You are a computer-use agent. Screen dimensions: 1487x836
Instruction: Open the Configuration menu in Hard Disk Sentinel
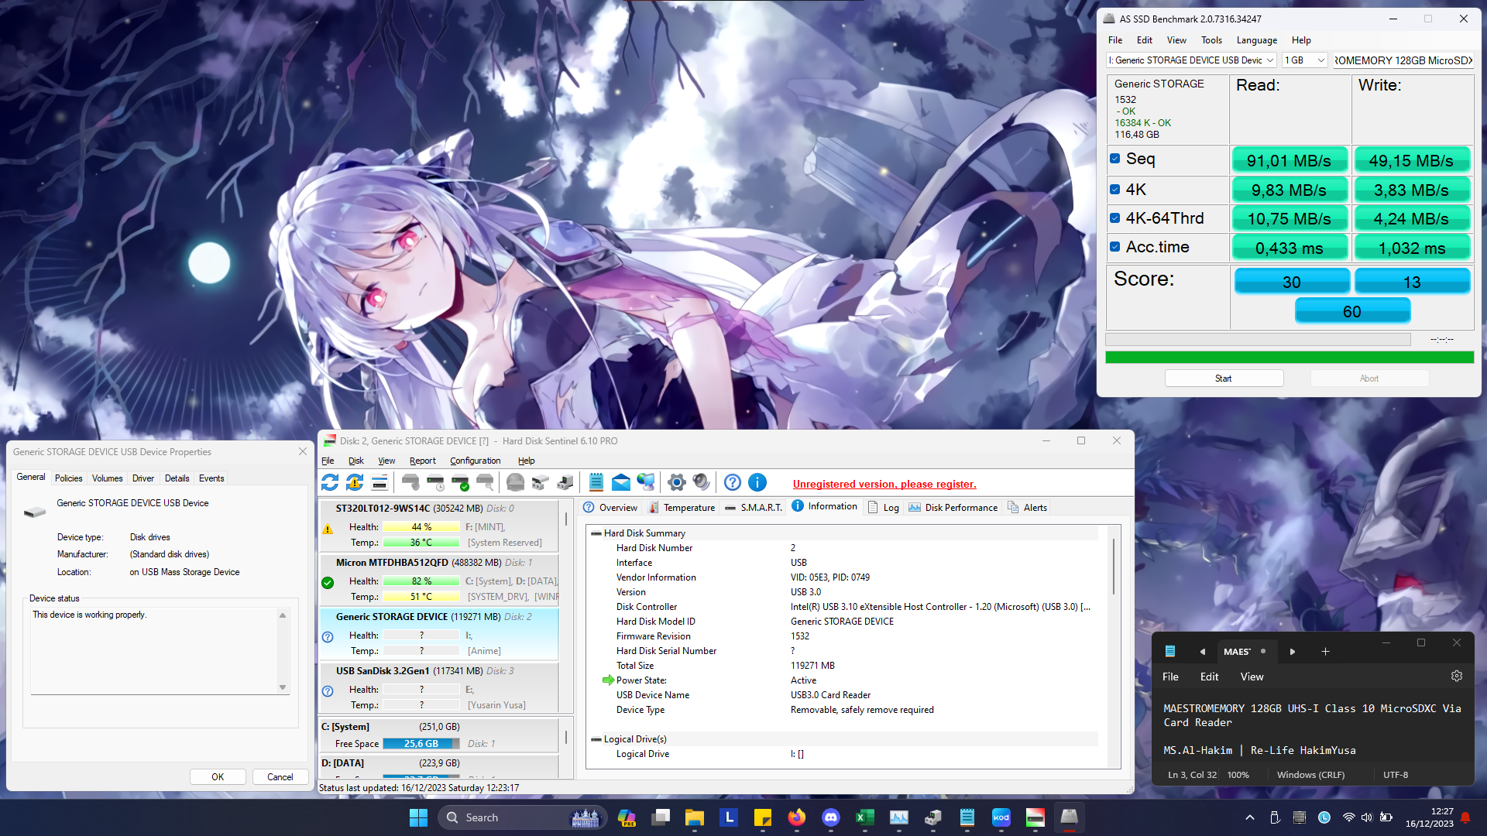click(x=475, y=461)
